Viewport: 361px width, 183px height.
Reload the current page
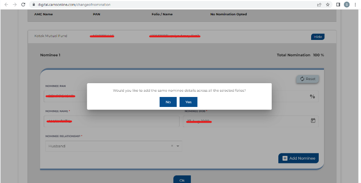tap(23, 5)
